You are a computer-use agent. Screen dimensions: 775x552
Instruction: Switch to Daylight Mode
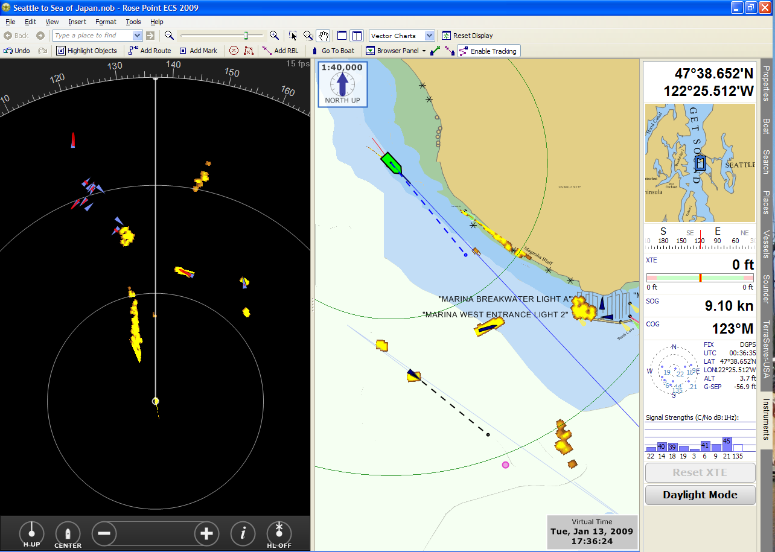tap(700, 495)
